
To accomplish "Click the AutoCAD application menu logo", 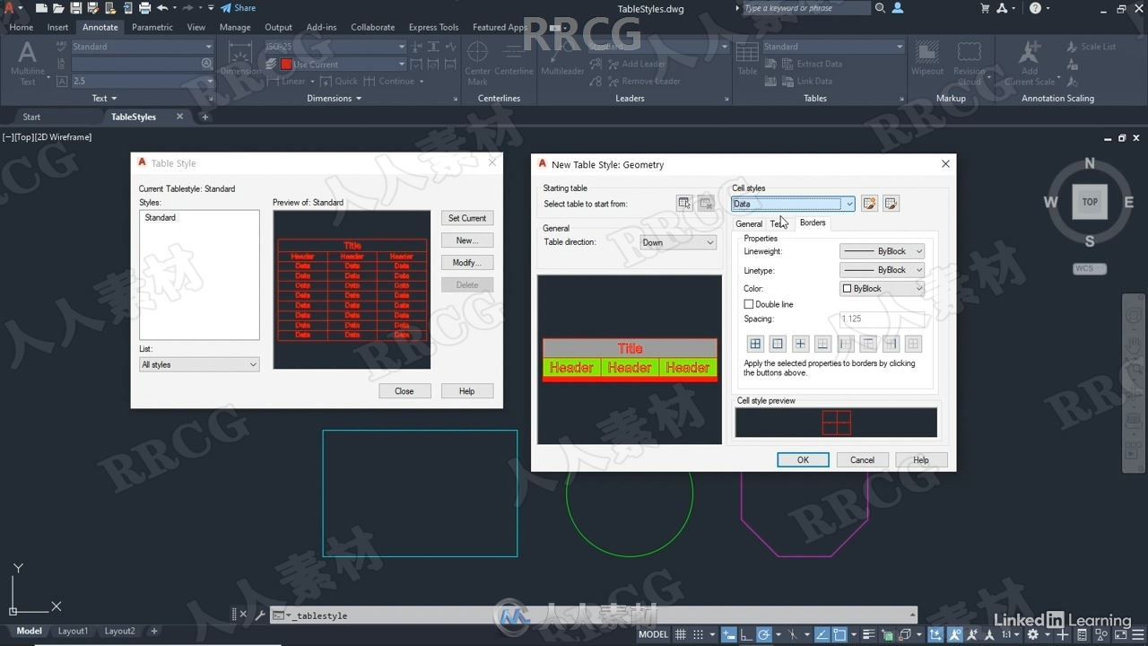I will (11, 8).
